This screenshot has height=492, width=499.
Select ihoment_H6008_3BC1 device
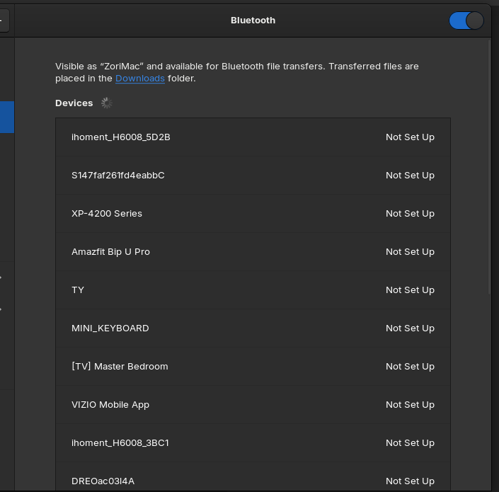(x=253, y=442)
